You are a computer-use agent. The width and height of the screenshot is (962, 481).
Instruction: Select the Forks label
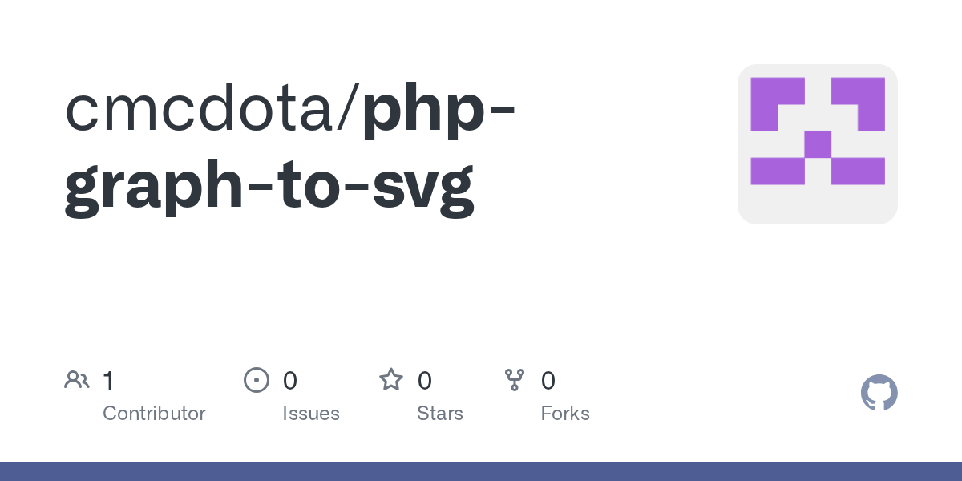tap(565, 414)
